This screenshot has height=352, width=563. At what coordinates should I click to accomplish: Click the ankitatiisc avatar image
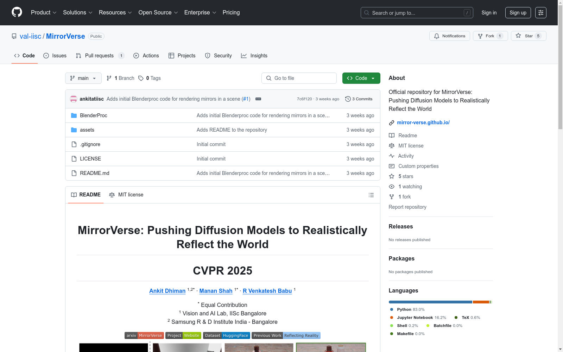[x=74, y=99]
